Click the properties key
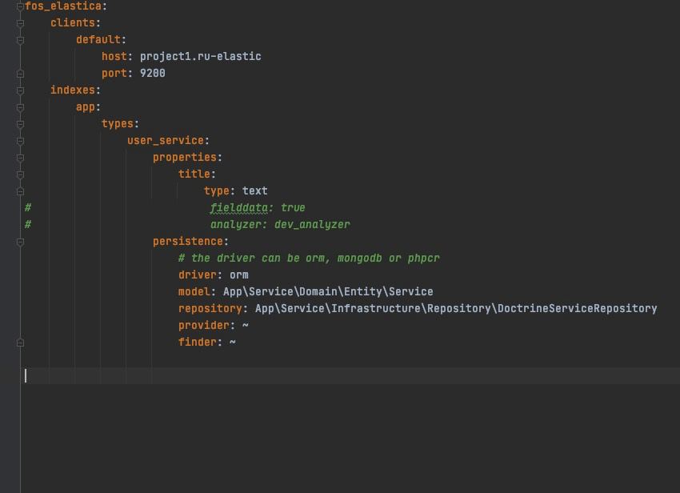This screenshot has width=680, height=493. (x=184, y=157)
